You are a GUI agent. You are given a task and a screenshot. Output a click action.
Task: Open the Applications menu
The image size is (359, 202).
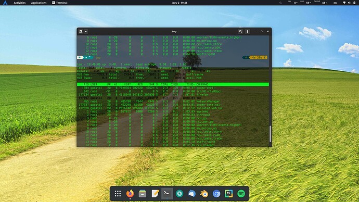tap(39, 3)
